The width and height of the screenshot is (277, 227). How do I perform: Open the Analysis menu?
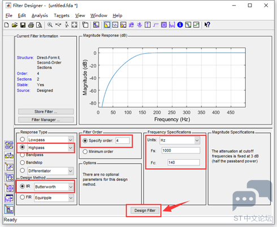tap(40, 15)
